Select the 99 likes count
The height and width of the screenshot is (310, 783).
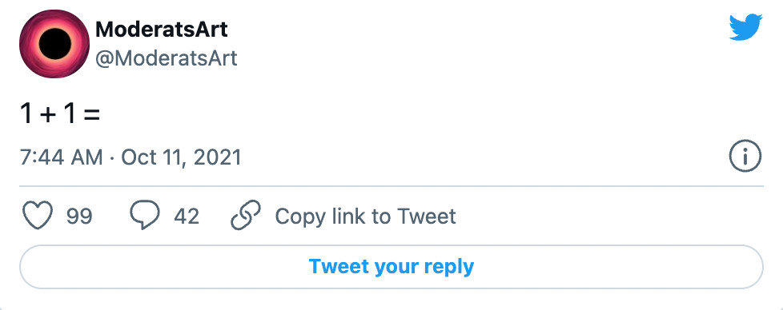coord(79,217)
